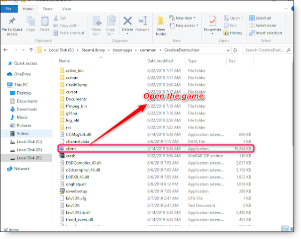
Task: Create a New folder
Action: 161,26
